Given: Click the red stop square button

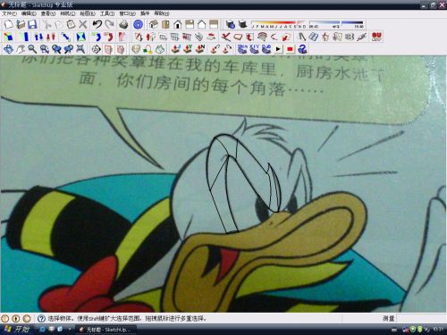Looking at the screenshot, I should click(290, 49).
